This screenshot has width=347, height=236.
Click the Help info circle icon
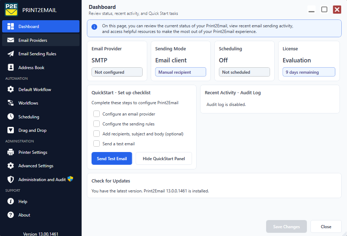click(x=11, y=201)
